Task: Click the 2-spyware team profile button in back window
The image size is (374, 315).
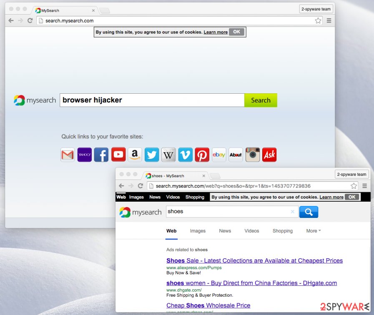Action: click(316, 9)
